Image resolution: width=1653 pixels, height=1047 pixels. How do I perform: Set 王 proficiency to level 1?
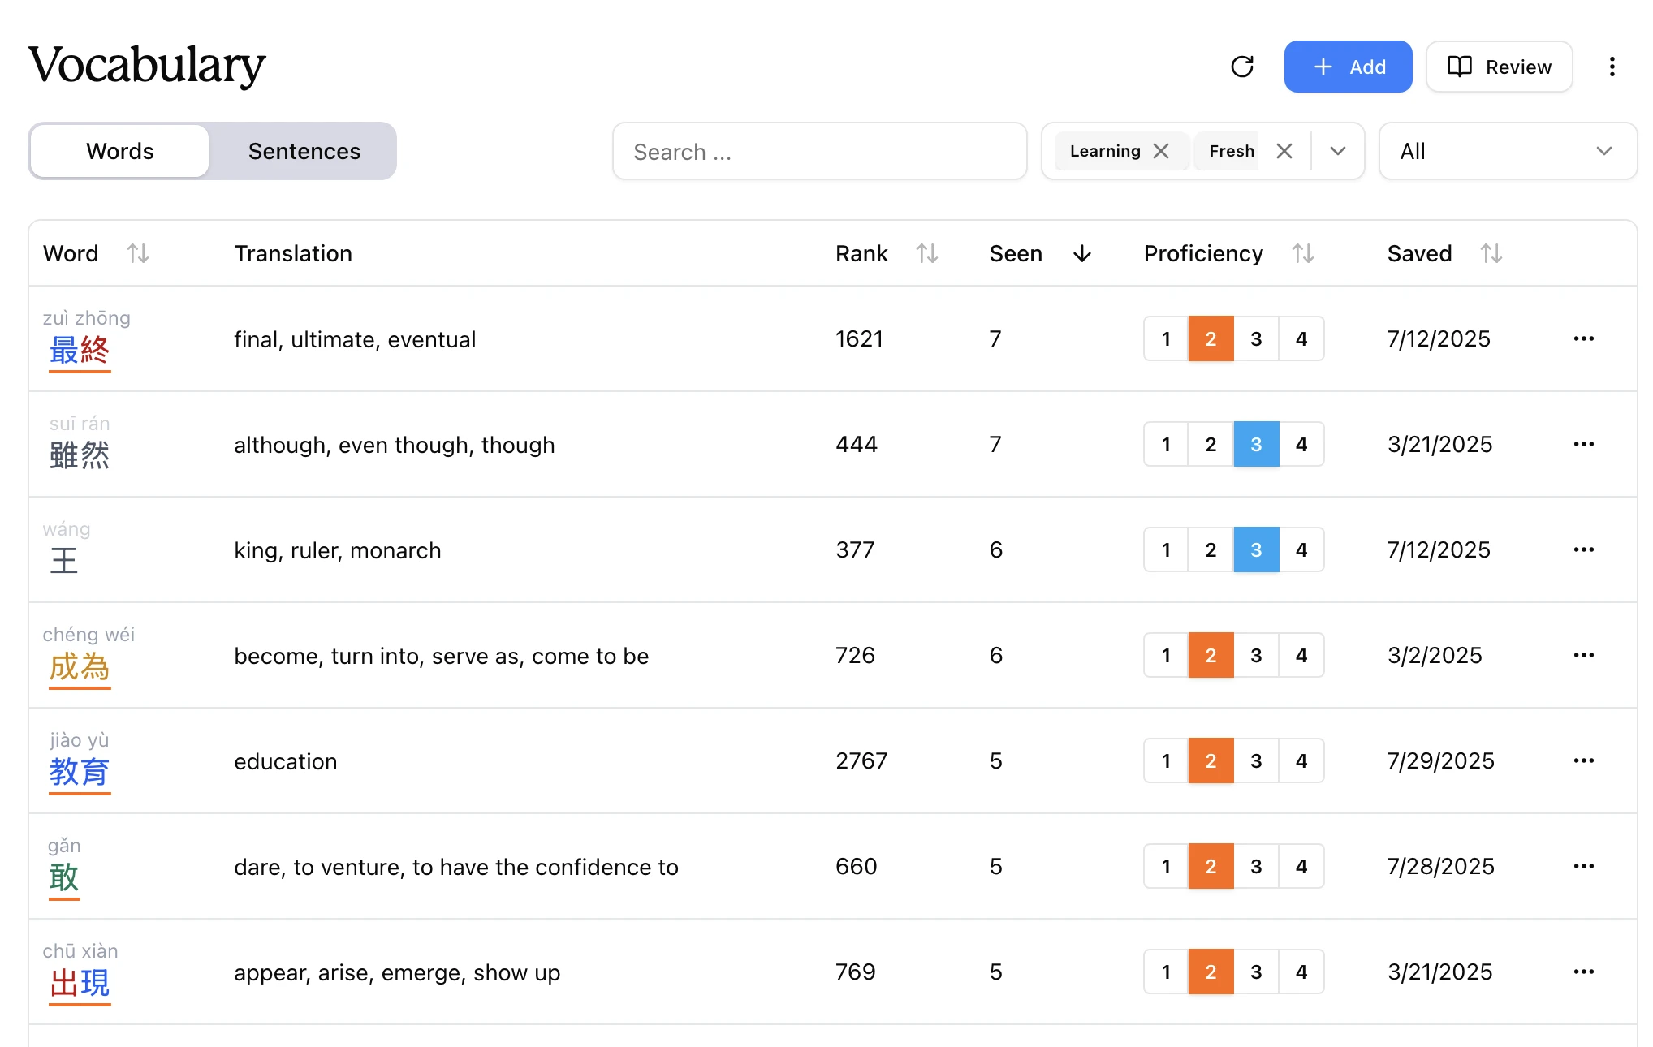[x=1166, y=549]
